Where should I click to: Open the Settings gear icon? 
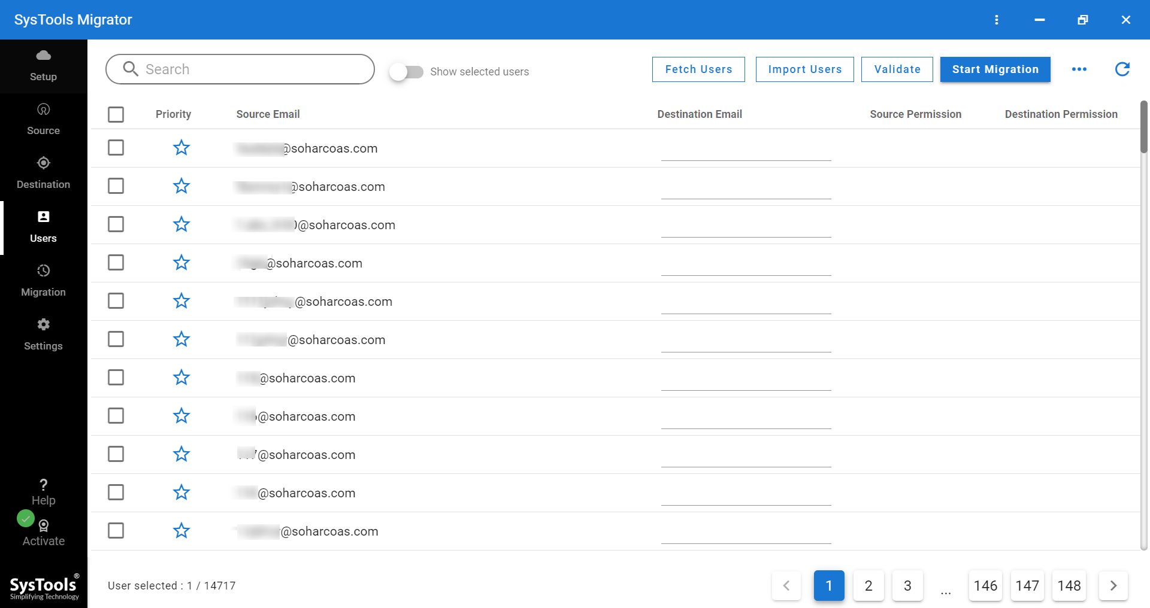[x=43, y=324]
